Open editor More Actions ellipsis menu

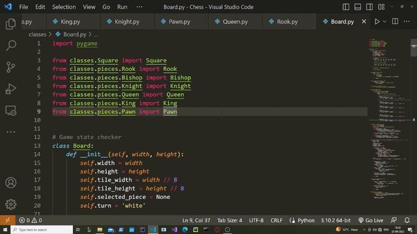coord(407,21)
